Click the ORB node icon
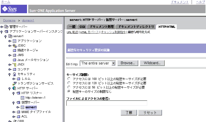Viewport: 206px width, 122px height. click(x=14, y=121)
